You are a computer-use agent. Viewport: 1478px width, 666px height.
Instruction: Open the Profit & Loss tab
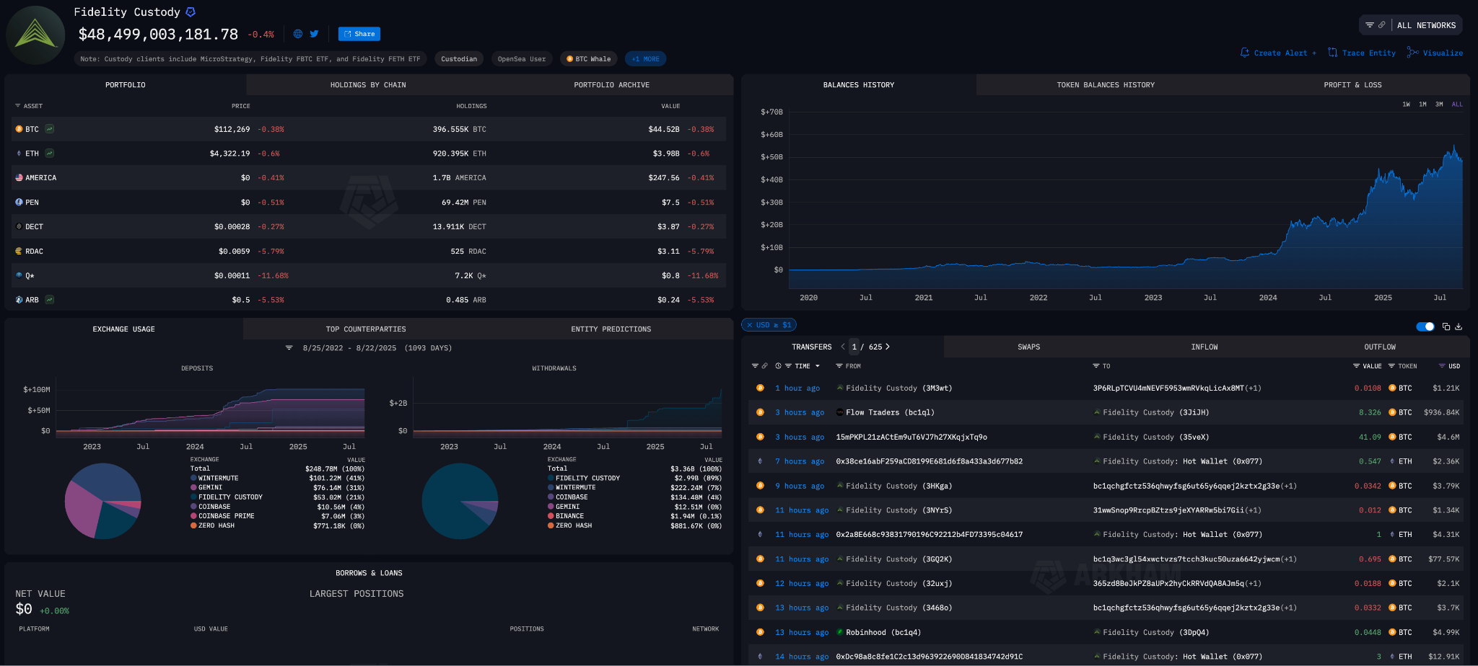[1352, 85]
